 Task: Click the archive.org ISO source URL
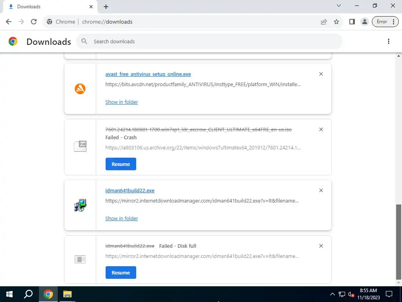(203, 148)
